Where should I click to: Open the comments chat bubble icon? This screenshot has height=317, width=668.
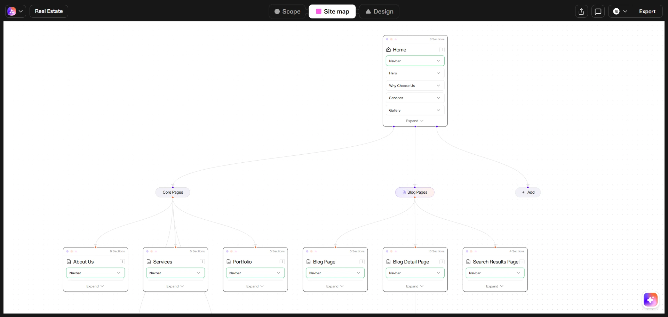[598, 11]
